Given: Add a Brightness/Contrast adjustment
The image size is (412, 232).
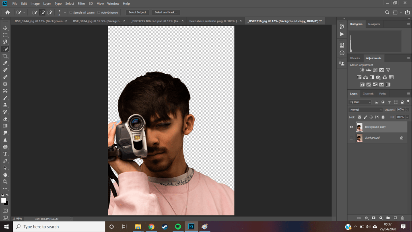Looking at the screenshot, I should (362, 70).
